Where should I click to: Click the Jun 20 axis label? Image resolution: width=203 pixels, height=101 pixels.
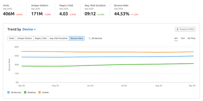(x=90, y=86)
